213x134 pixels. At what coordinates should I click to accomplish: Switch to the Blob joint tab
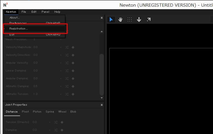pos(73,112)
